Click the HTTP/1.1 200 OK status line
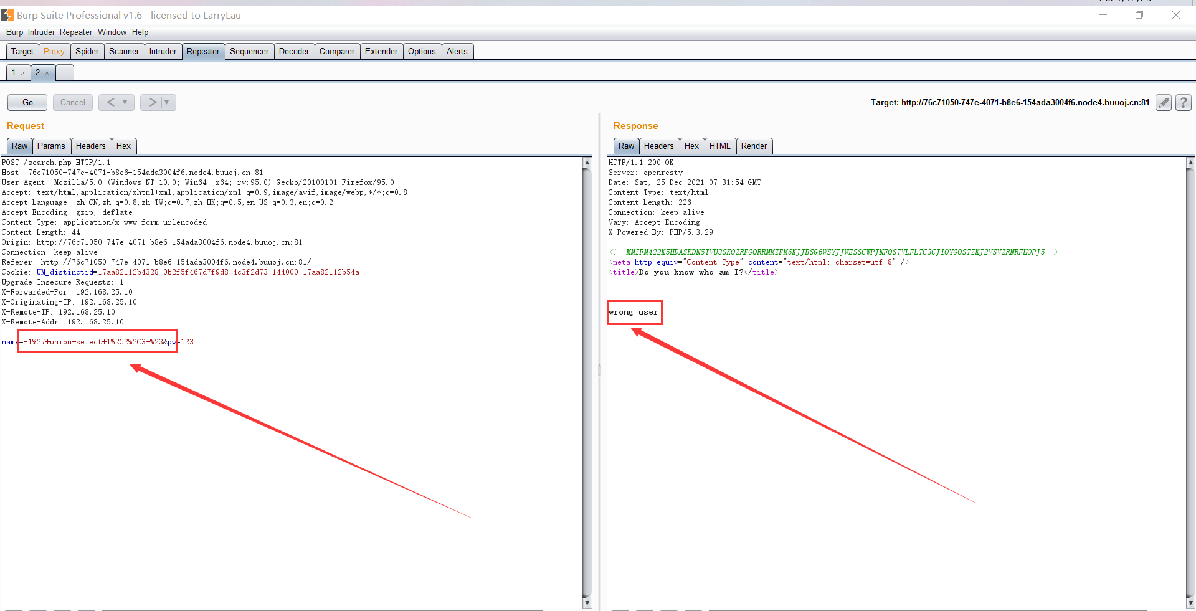The height and width of the screenshot is (611, 1196). [641, 163]
